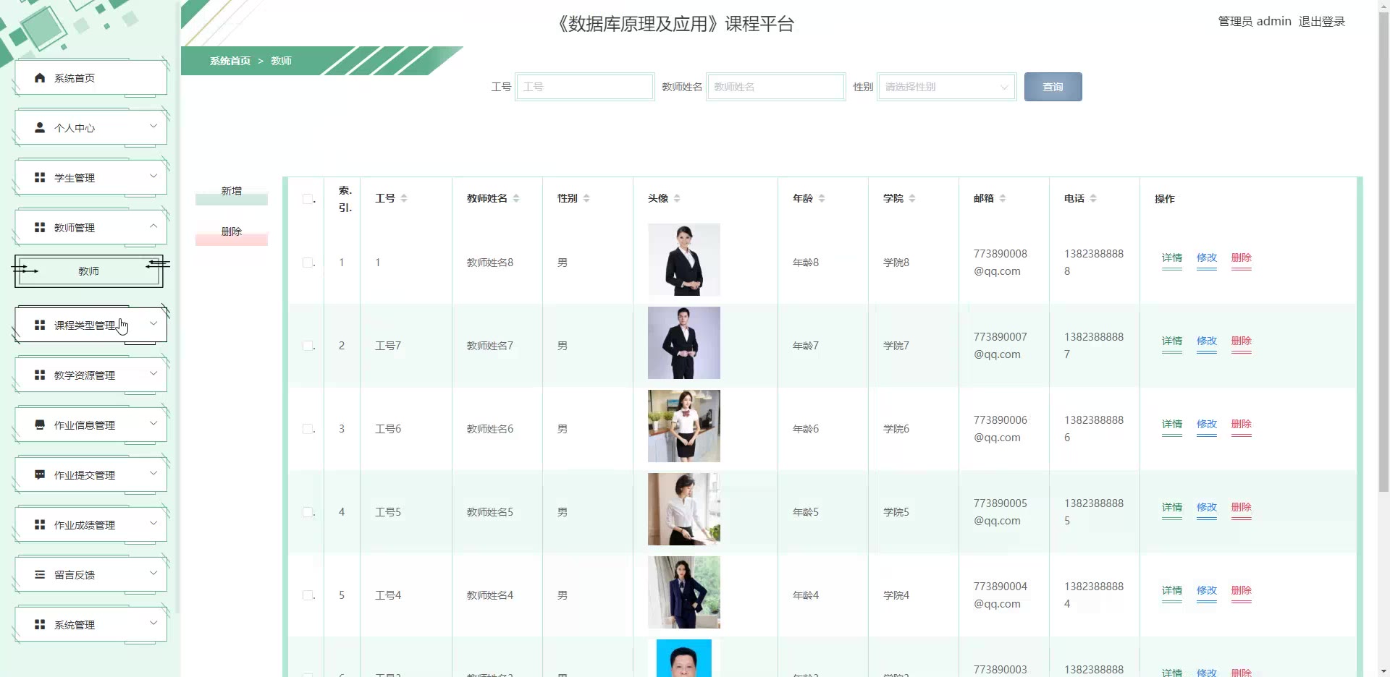This screenshot has height=677, width=1390.
Task: Click the vertical page scrollbar
Action: click(1383, 253)
